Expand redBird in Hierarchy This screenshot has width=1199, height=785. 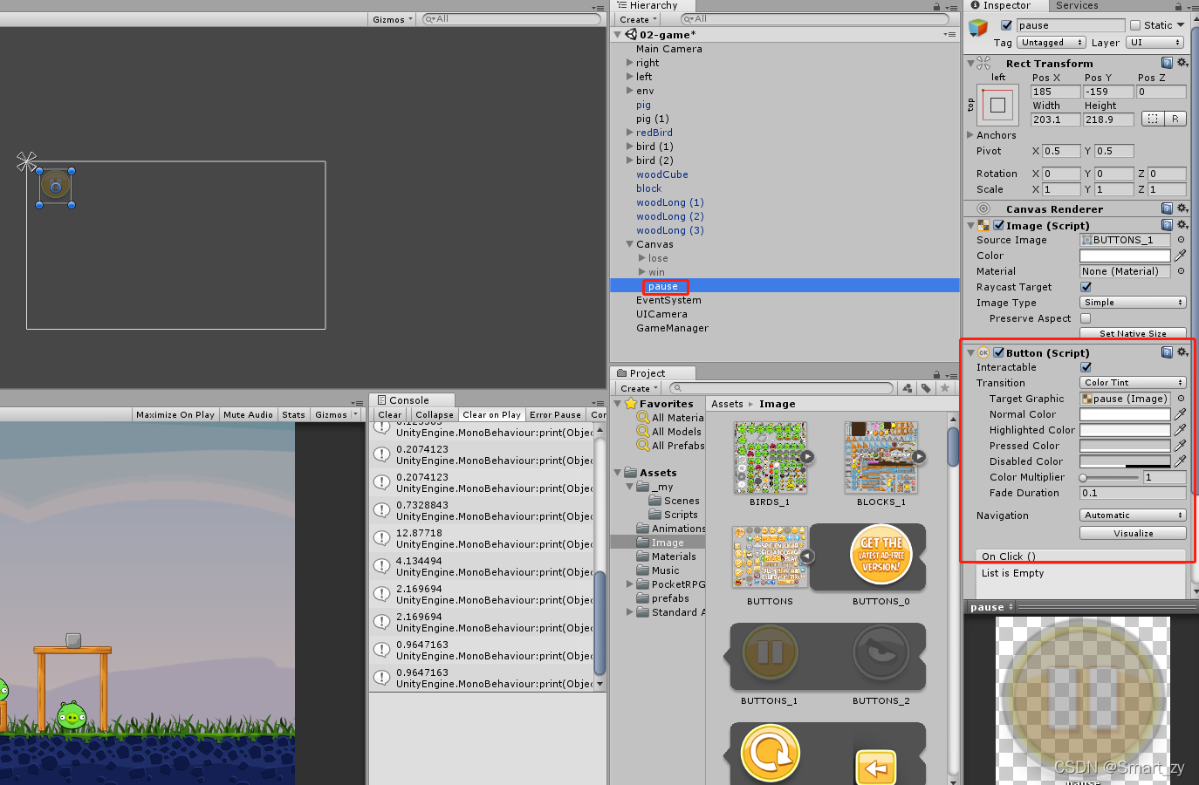coord(629,133)
